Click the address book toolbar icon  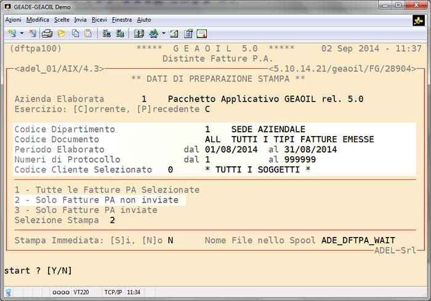click(139, 33)
